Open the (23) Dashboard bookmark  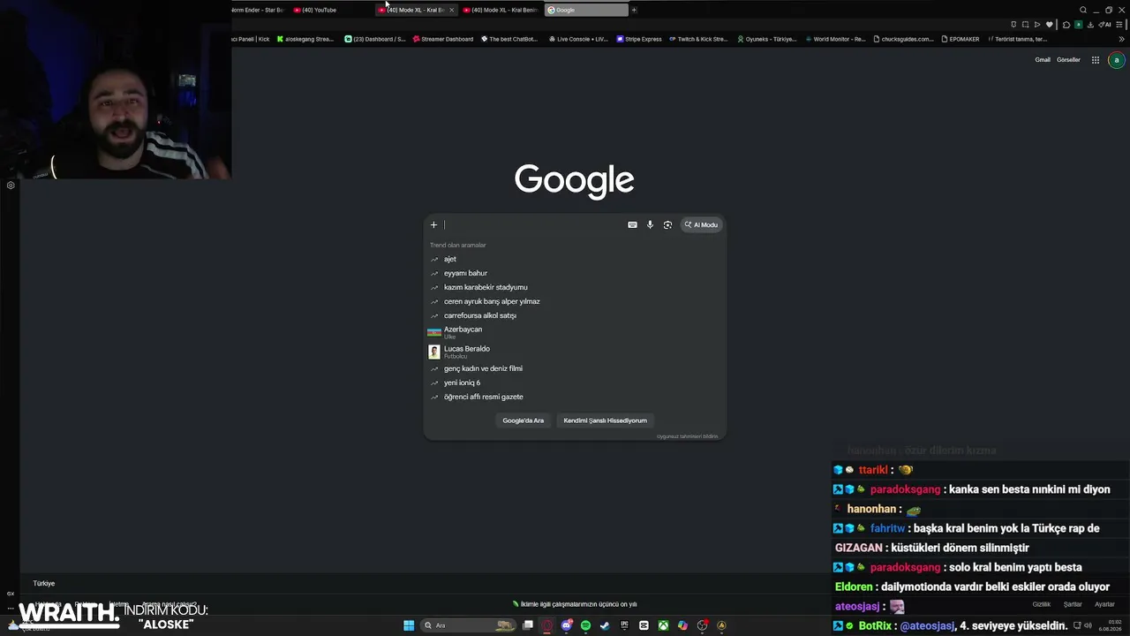(x=375, y=39)
